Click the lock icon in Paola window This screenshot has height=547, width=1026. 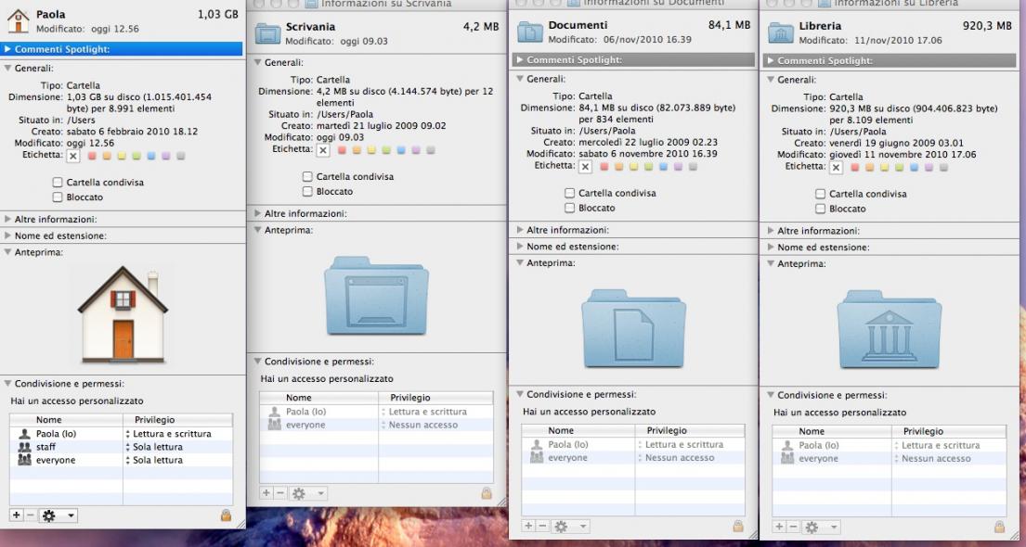226,515
